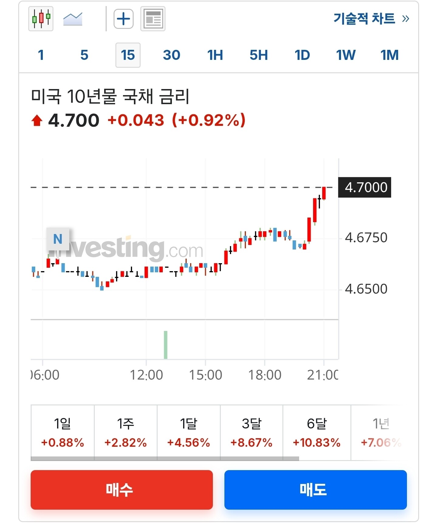Select the 1주 performance period
The height and width of the screenshot is (523, 437).
tap(126, 432)
